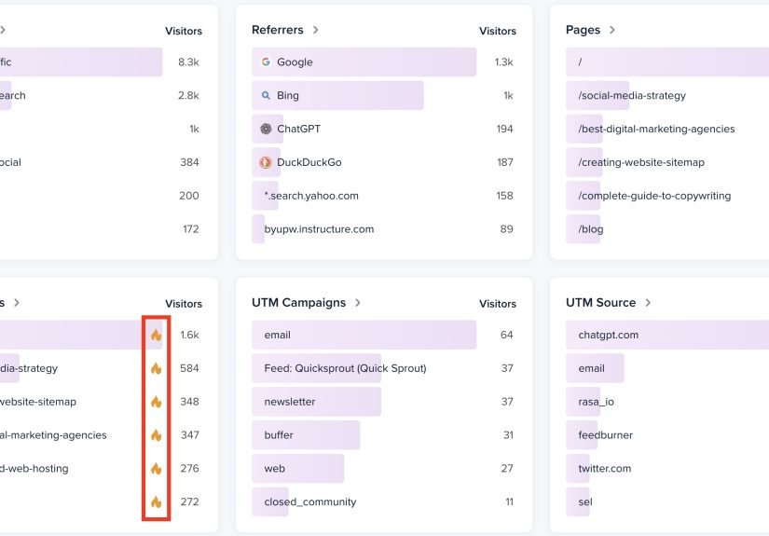769x536 pixels.
Task: Select the sel UTM source row
Action: pyautogui.click(x=667, y=502)
